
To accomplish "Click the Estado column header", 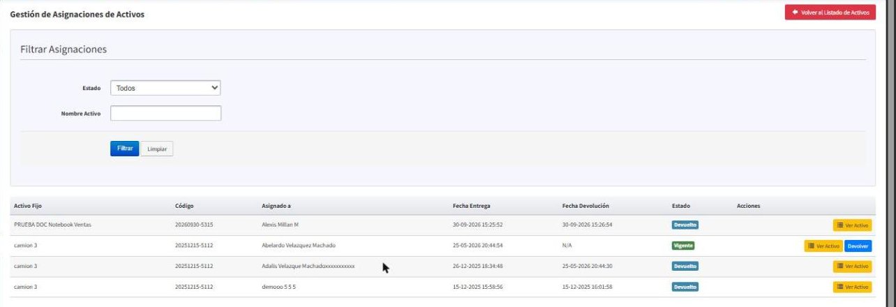I will coord(681,206).
